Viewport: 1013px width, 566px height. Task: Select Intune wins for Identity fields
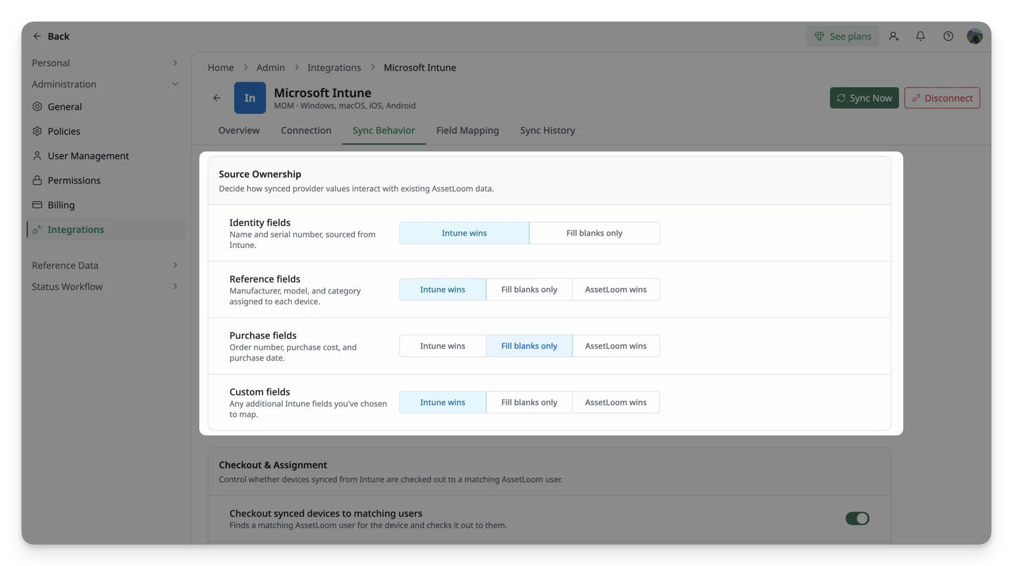[464, 233]
